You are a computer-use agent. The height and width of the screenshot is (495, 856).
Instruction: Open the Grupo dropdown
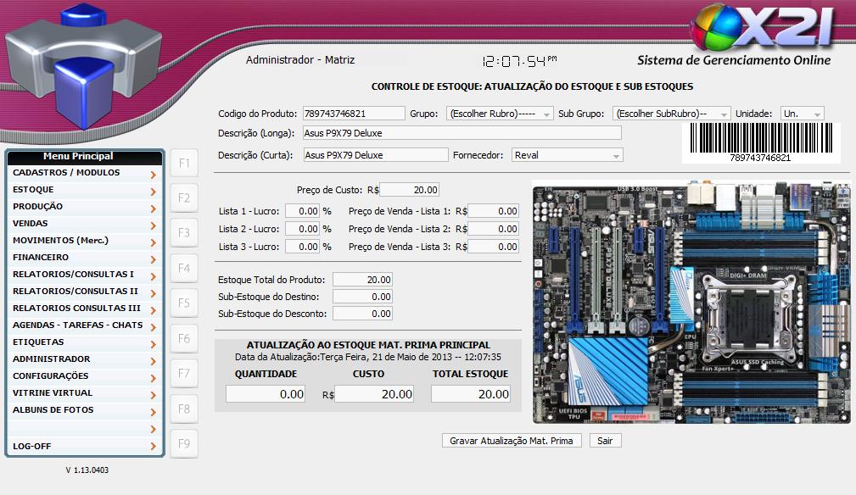pos(500,114)
